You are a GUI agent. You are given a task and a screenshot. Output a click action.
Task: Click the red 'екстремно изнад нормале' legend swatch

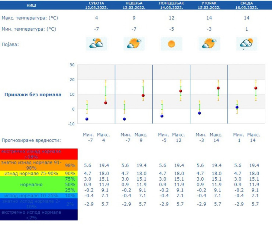(39, 154)
